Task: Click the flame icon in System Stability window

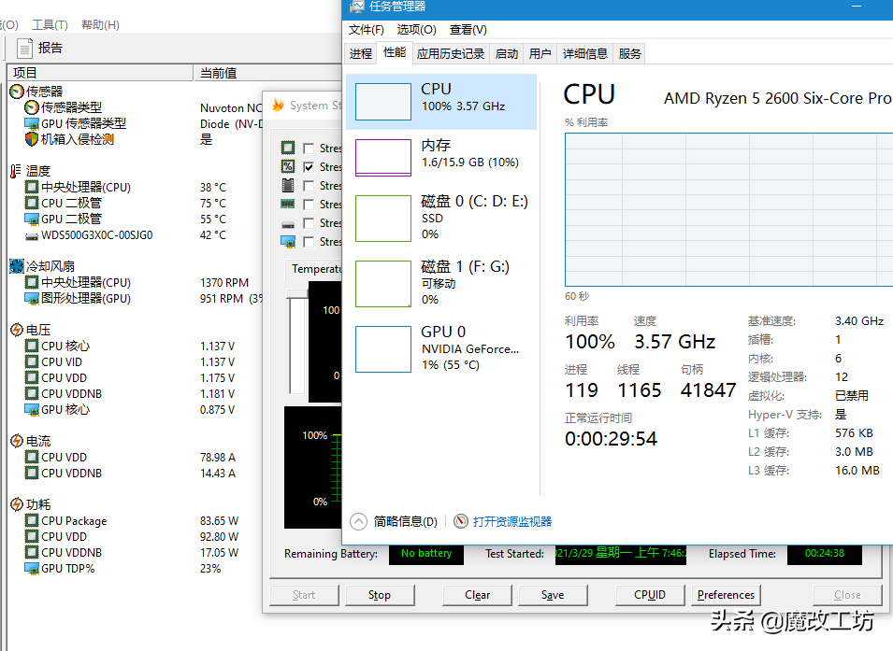Action: pos(278,105)
